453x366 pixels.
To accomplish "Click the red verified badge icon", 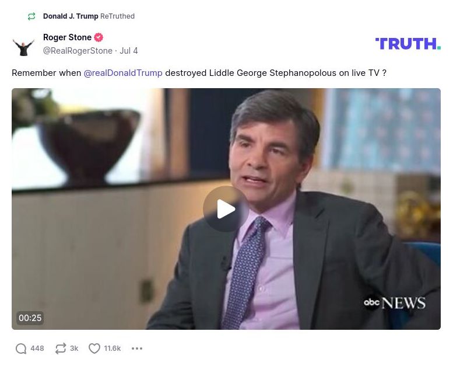I will 99,37.
